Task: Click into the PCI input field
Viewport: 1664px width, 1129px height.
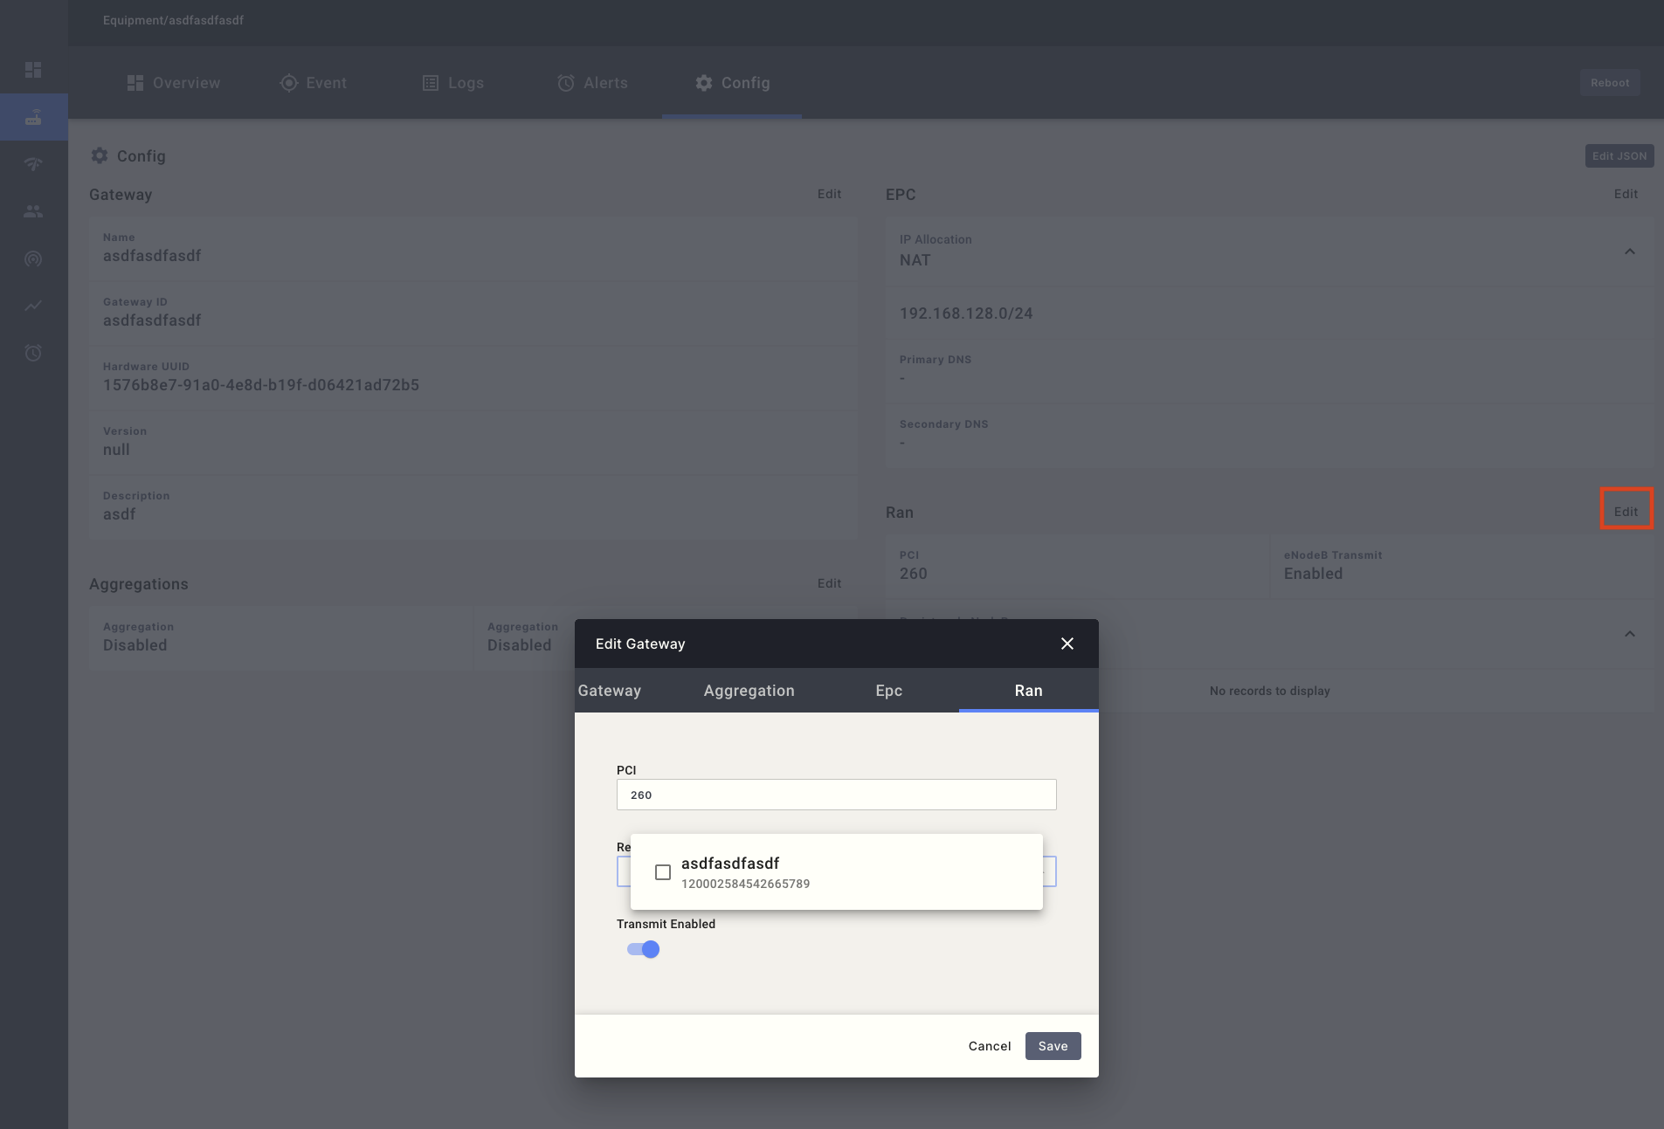Action: pos(836,795)
